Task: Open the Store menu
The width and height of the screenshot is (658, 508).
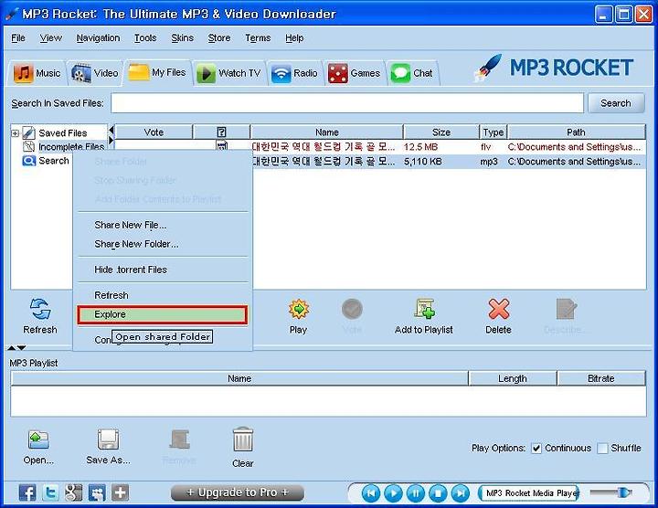Action: click(x=219, y=38)
